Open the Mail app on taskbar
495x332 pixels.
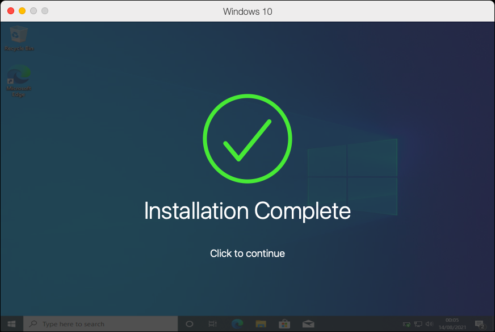308,323
